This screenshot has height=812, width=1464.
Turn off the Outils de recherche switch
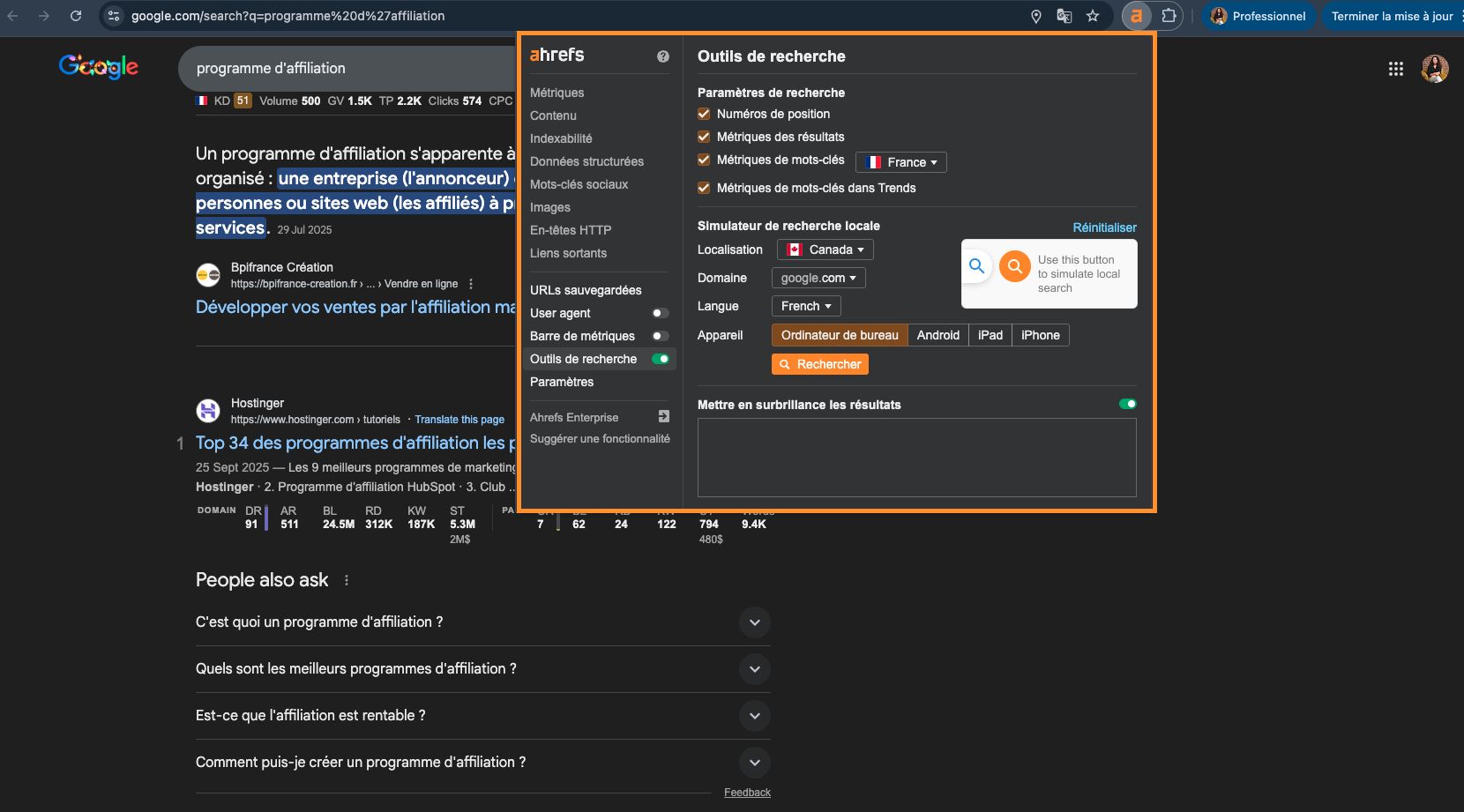660,359
